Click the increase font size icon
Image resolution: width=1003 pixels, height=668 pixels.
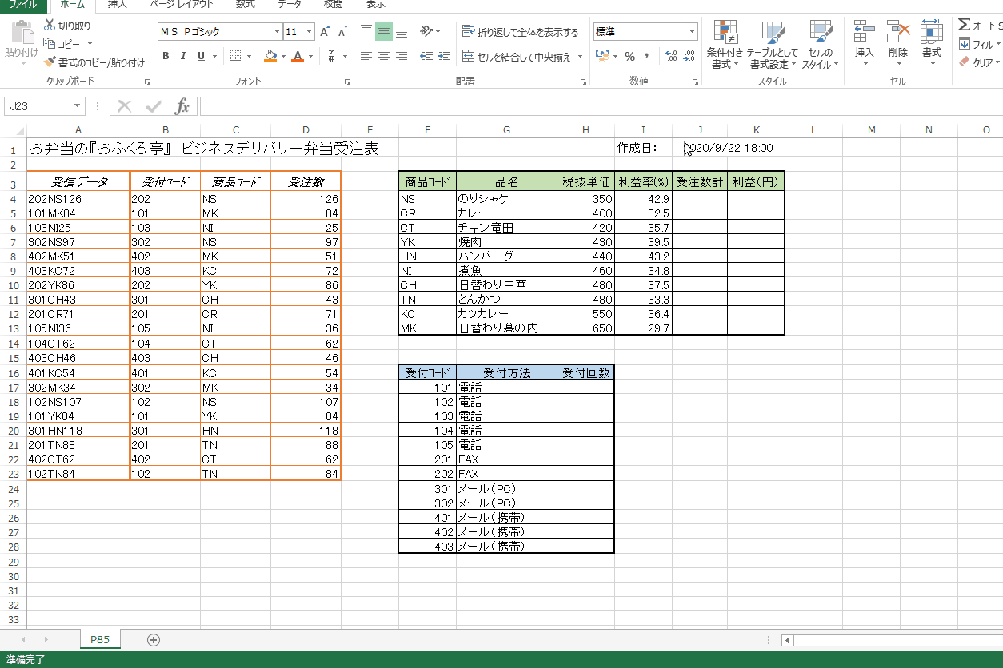pyautogui.click(x=325, y=32)
